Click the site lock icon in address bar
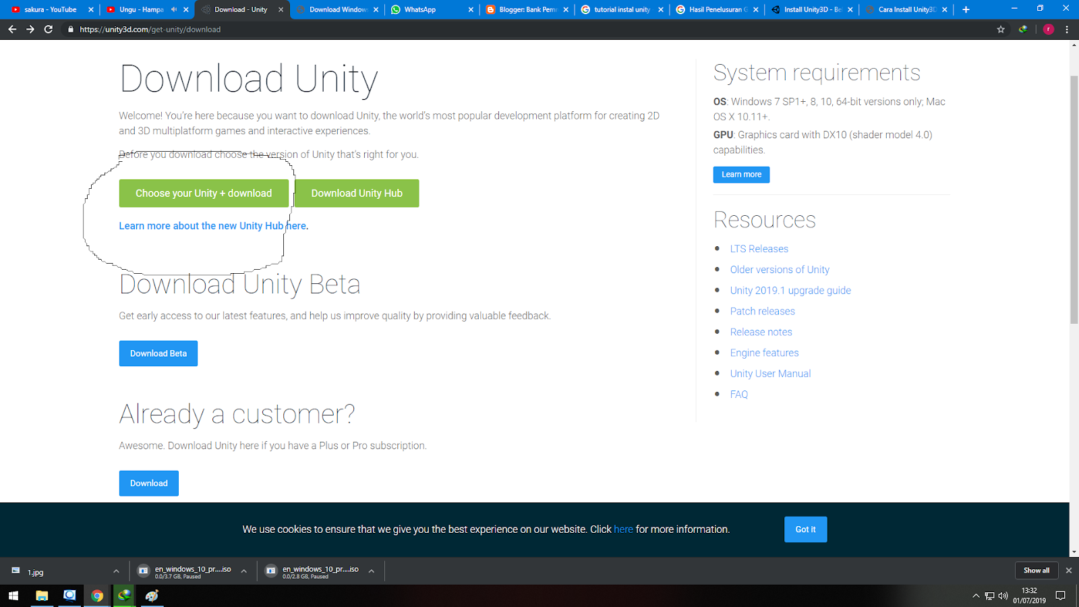 pos(71,29)
